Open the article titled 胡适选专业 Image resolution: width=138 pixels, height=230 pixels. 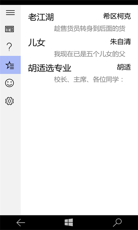tap(50, 68)
